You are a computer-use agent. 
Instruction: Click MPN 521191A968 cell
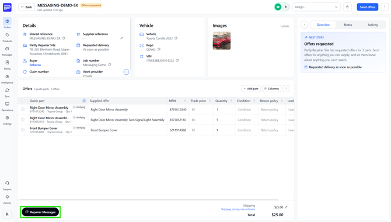click(178, 130)
